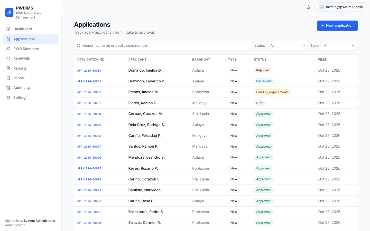370x231 pixels.
Task: Select applicant Bautista, Natividad
Action: tap(144, 190)
